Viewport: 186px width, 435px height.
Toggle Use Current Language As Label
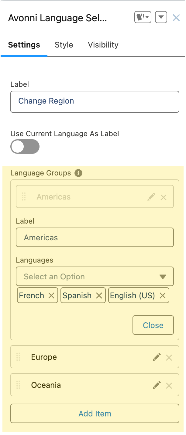pyautogui.click(x=25, y=147)
